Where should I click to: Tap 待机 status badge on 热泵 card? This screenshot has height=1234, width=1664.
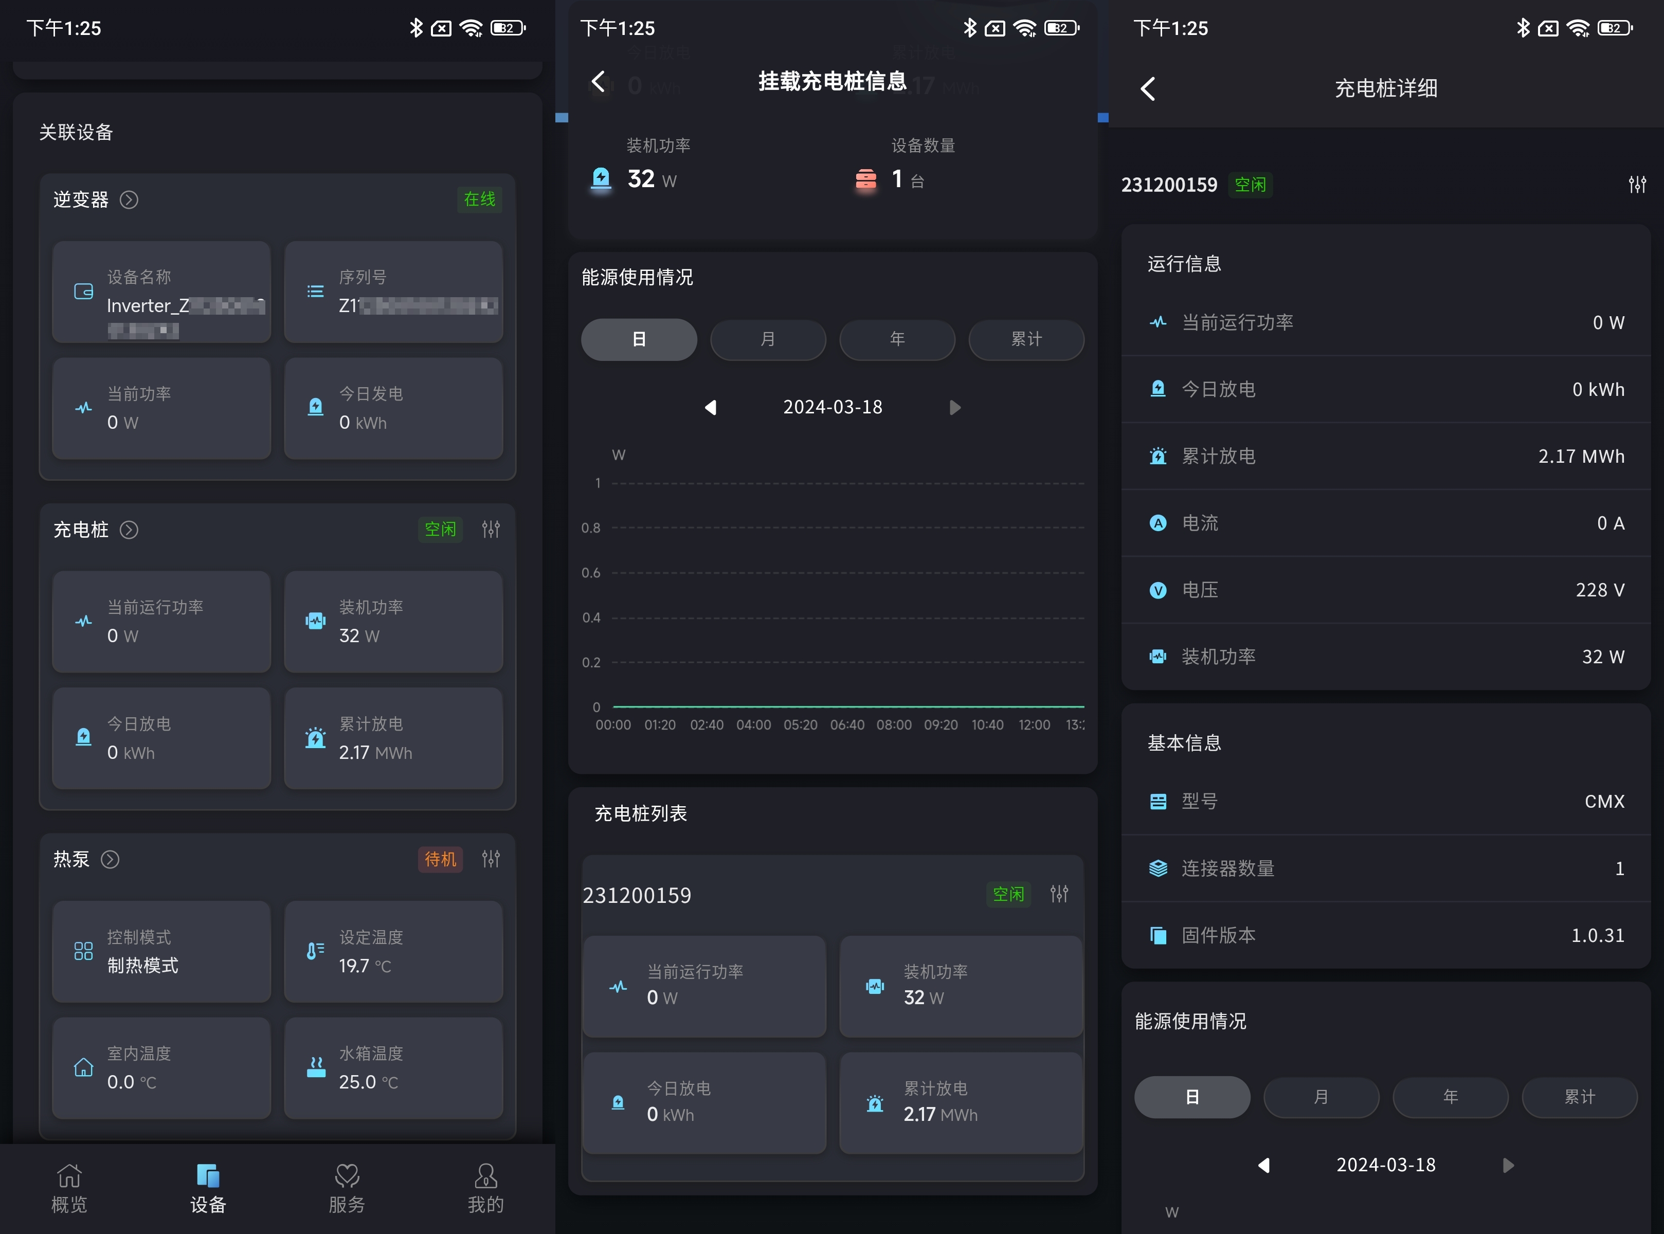(x=440, y=859)
